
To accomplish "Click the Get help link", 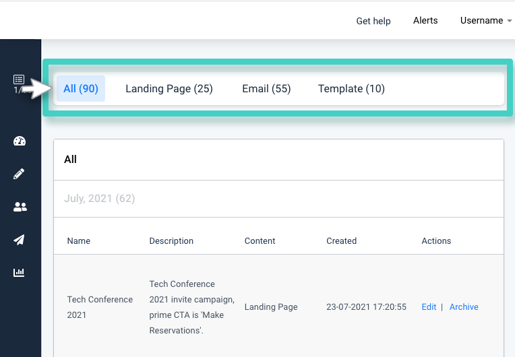I will (x=373, y=21).
